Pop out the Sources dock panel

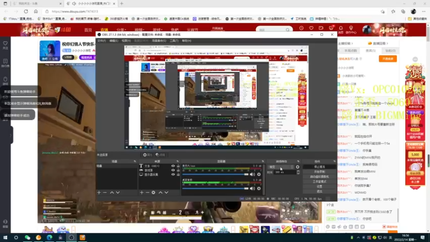[x=177, y=161]
